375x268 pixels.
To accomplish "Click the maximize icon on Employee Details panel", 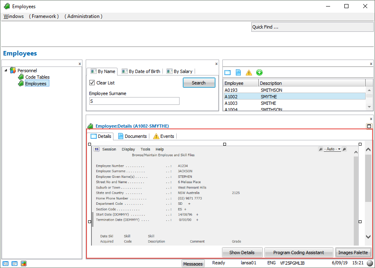I will point(369,126).
